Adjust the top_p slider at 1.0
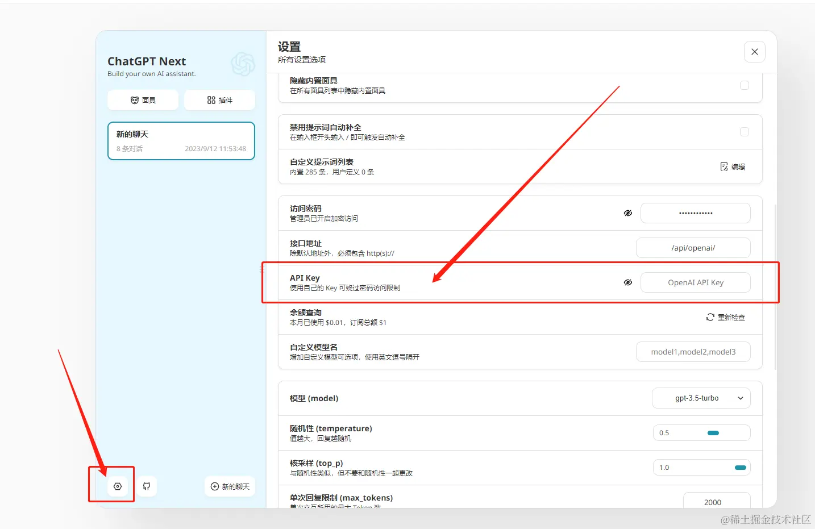 [x=702, y=468]
